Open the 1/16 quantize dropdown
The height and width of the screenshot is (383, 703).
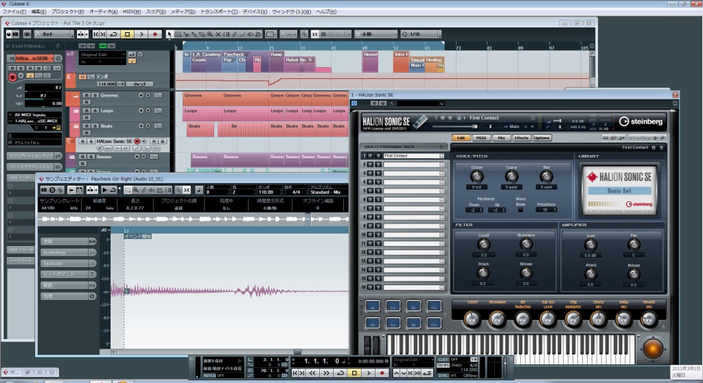[420, 34]
